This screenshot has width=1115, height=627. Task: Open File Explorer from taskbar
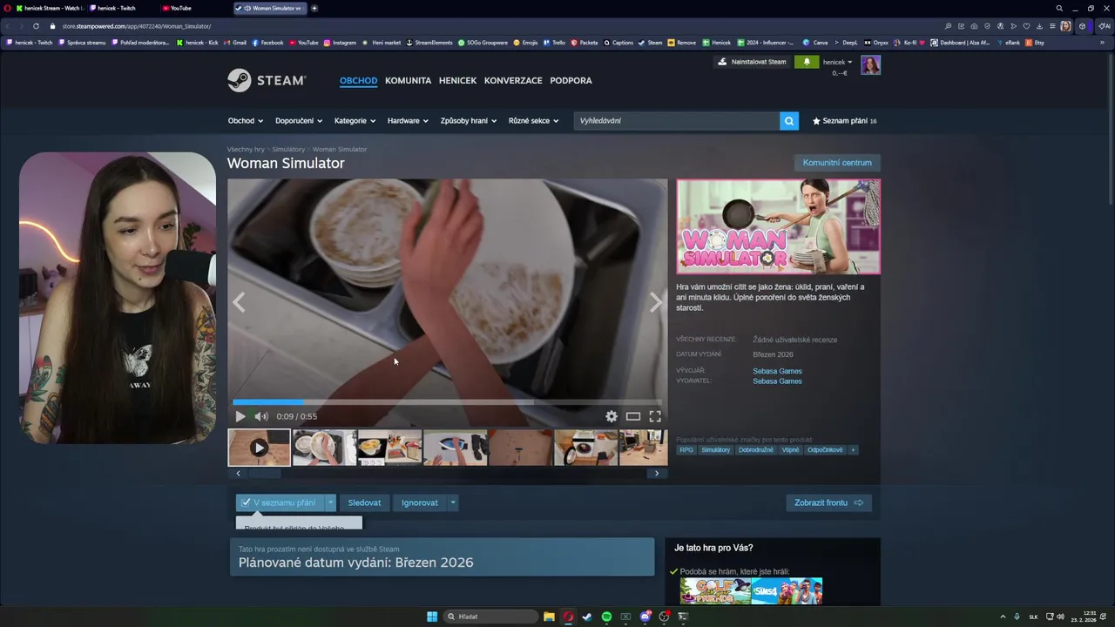(549, 617)
